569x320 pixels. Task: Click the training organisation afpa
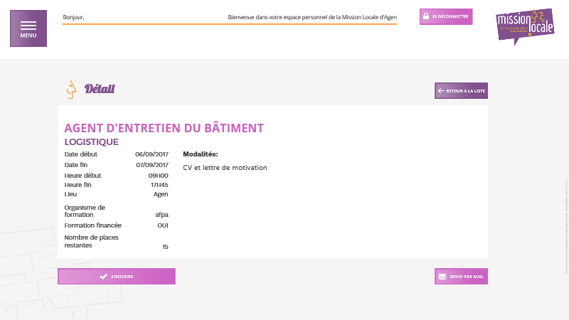coord(161,214)
